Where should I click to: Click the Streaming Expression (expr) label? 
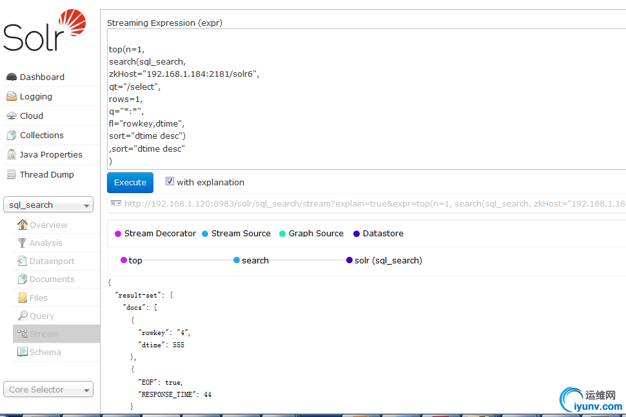pos(164,23)
